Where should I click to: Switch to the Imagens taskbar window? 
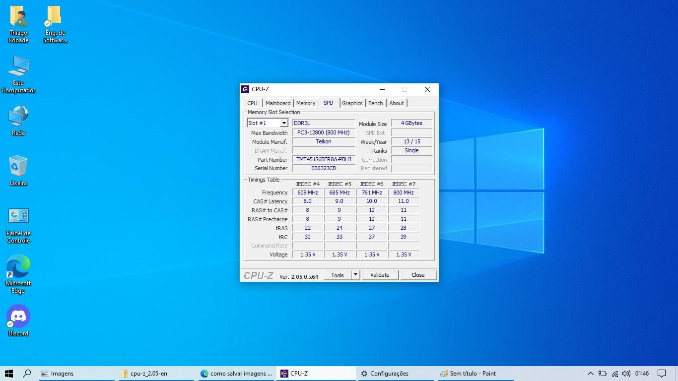[77, 374]
